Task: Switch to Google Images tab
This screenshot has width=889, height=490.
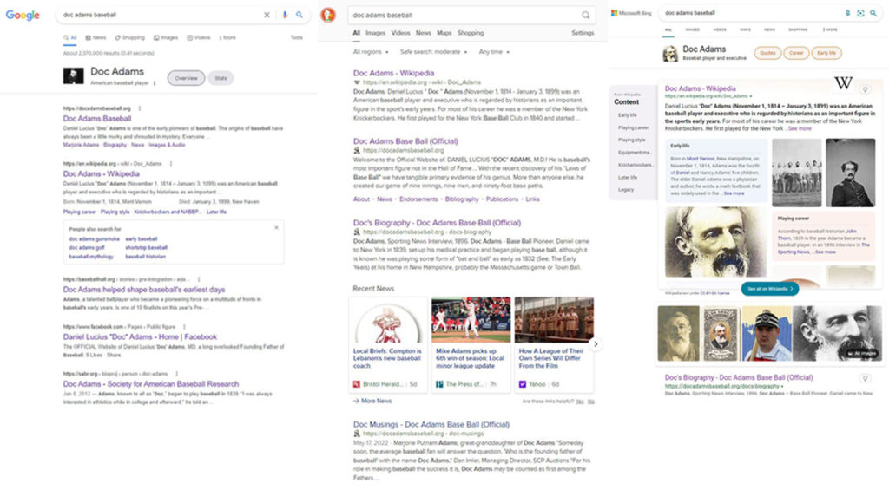Action: click(x=166, y=37)
